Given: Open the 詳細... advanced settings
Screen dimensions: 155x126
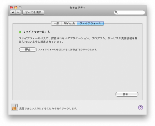Looking at the screenshot, I should click(x=127, y=94).
